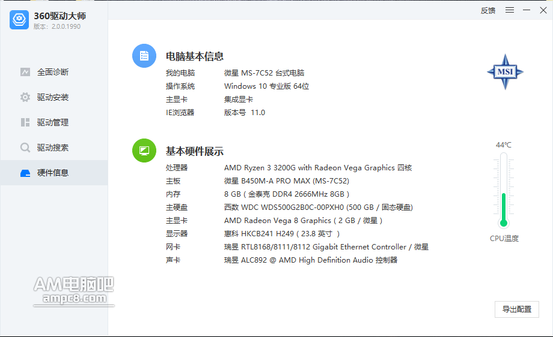Click the CPU thermometer gauge
The width and height of the screenshot is (553, 337).
(x=504, y=190)
